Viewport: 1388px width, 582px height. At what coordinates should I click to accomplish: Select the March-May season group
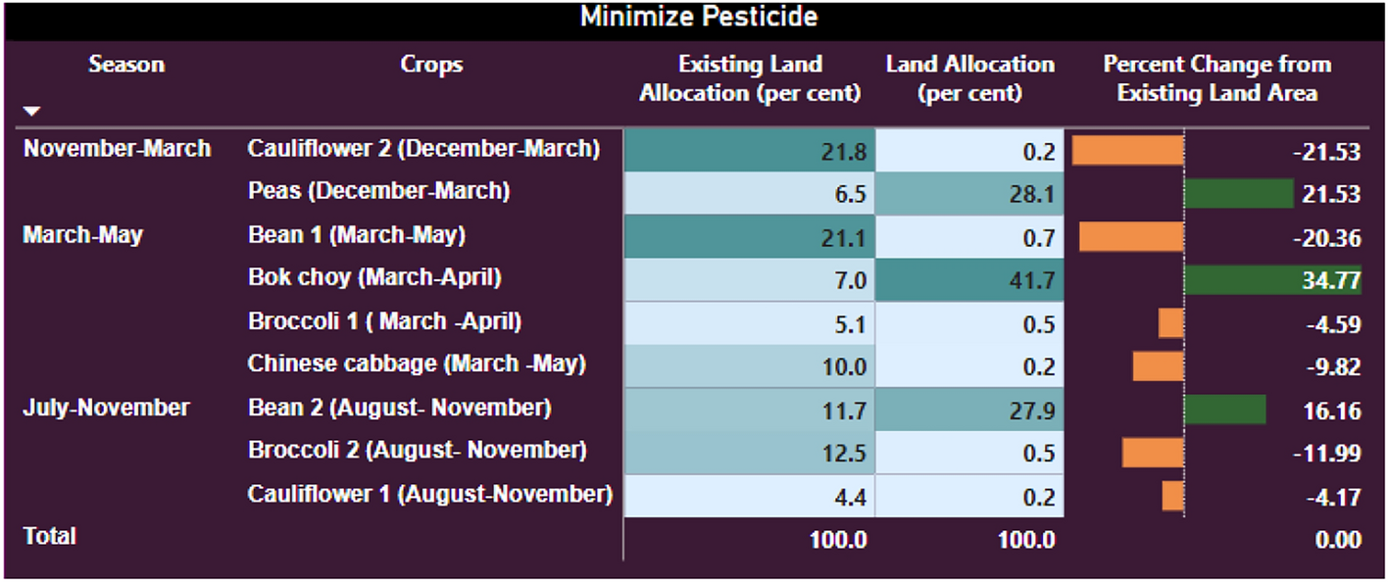pos(82,235)
